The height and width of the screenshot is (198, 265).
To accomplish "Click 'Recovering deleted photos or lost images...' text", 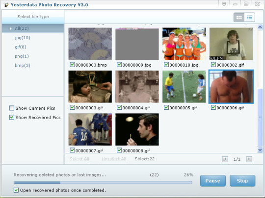I will tap(60, 174).
